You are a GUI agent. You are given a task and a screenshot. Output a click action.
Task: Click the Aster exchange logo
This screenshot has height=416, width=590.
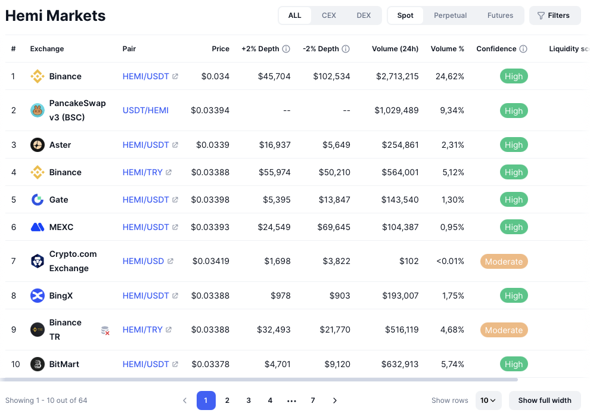(x=38, y=145)
